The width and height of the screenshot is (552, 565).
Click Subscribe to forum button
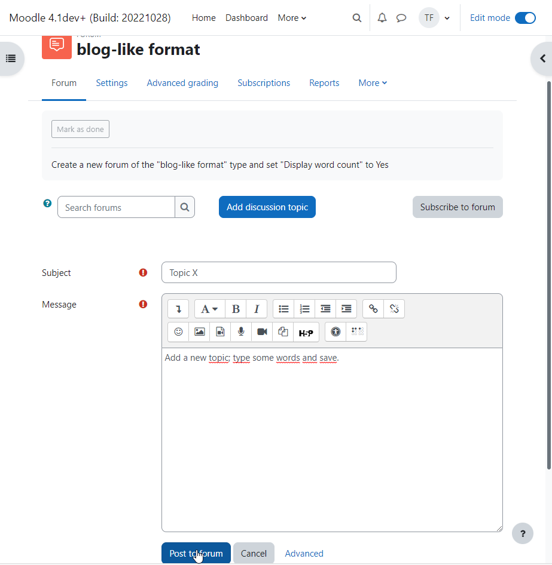(458, 207)
